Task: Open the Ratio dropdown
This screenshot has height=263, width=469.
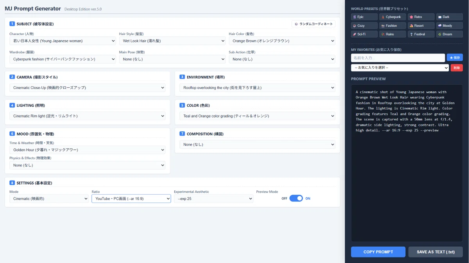Action: click(131, 199)
